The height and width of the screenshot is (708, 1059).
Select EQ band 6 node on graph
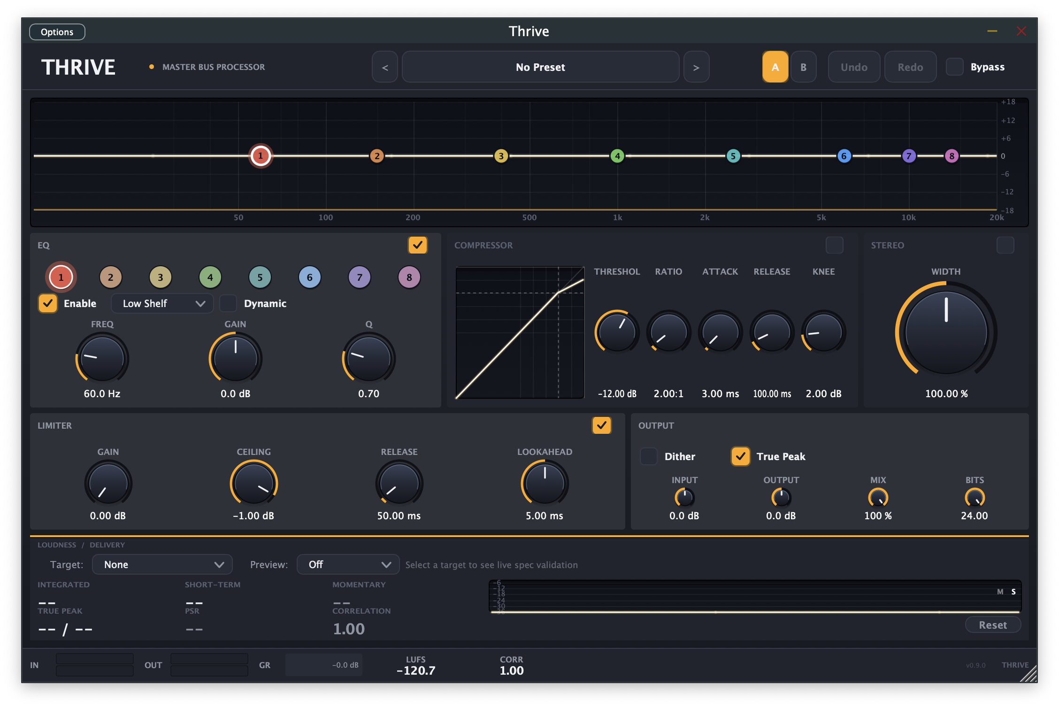click(844, 156)
